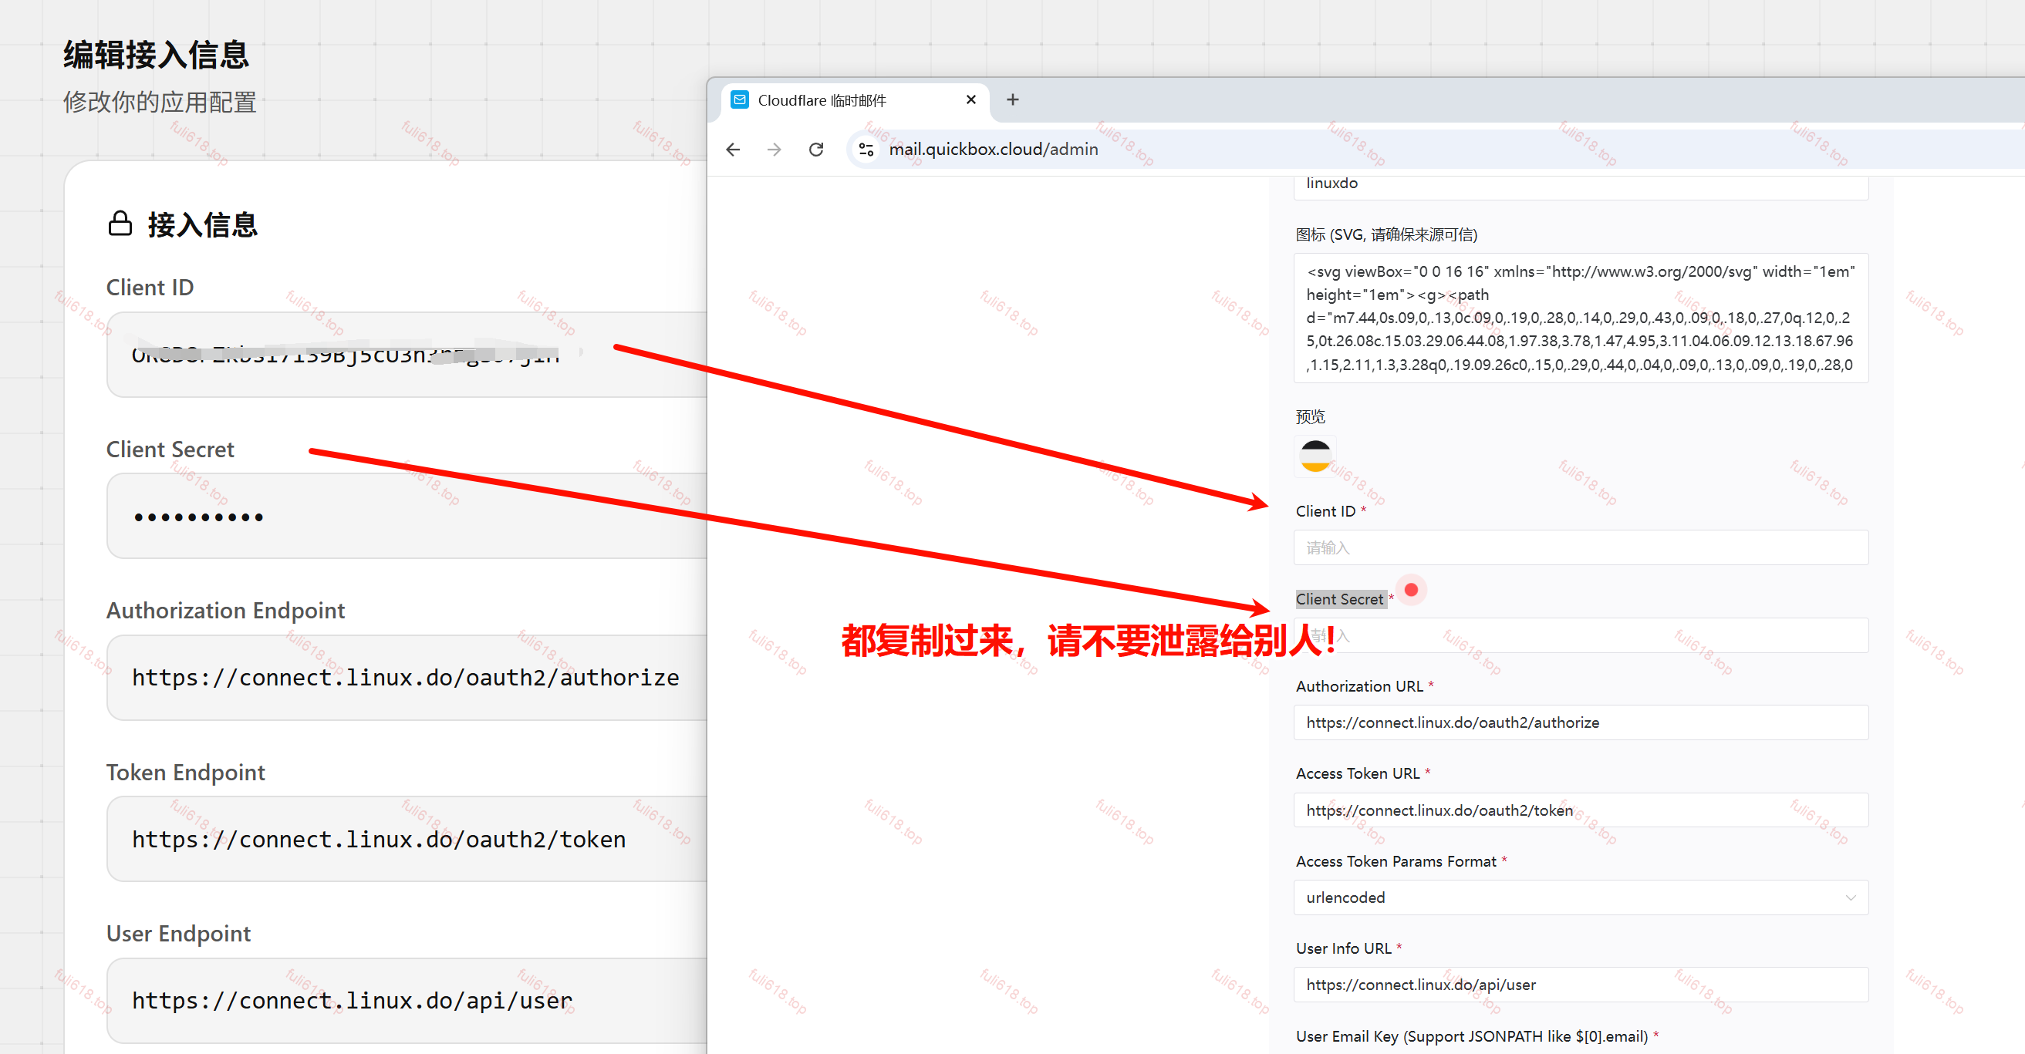Click the blurred Client ID value field
The height and width of the screenshot is (1054, 2025).
(x=407, y=355)
